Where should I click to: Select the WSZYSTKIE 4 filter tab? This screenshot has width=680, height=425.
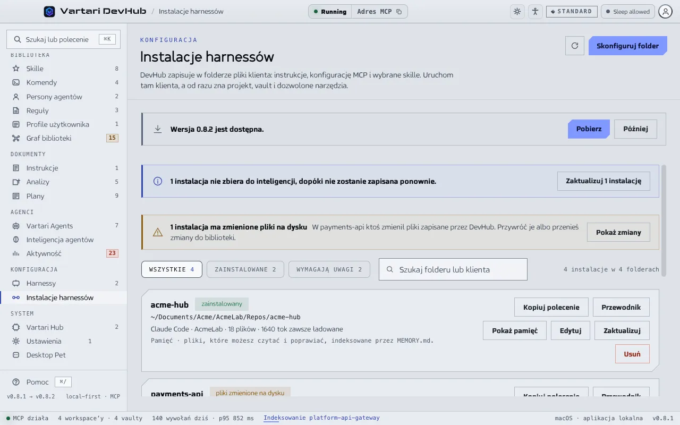tap(172, 269)
